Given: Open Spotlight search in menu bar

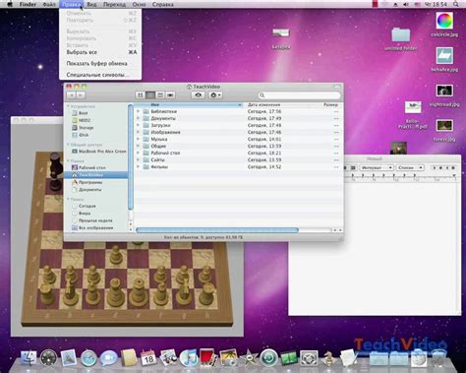Looking at the screenshot, I should coord(456,4).
